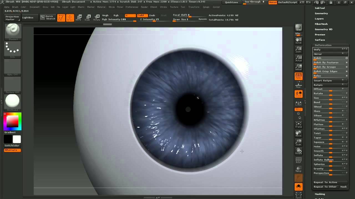
Task: Open the Preferences menu
Action: point(132,7)
